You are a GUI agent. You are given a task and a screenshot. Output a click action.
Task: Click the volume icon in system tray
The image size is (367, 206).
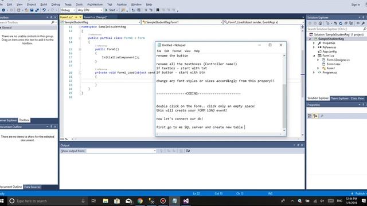click(x=322, y=201)
